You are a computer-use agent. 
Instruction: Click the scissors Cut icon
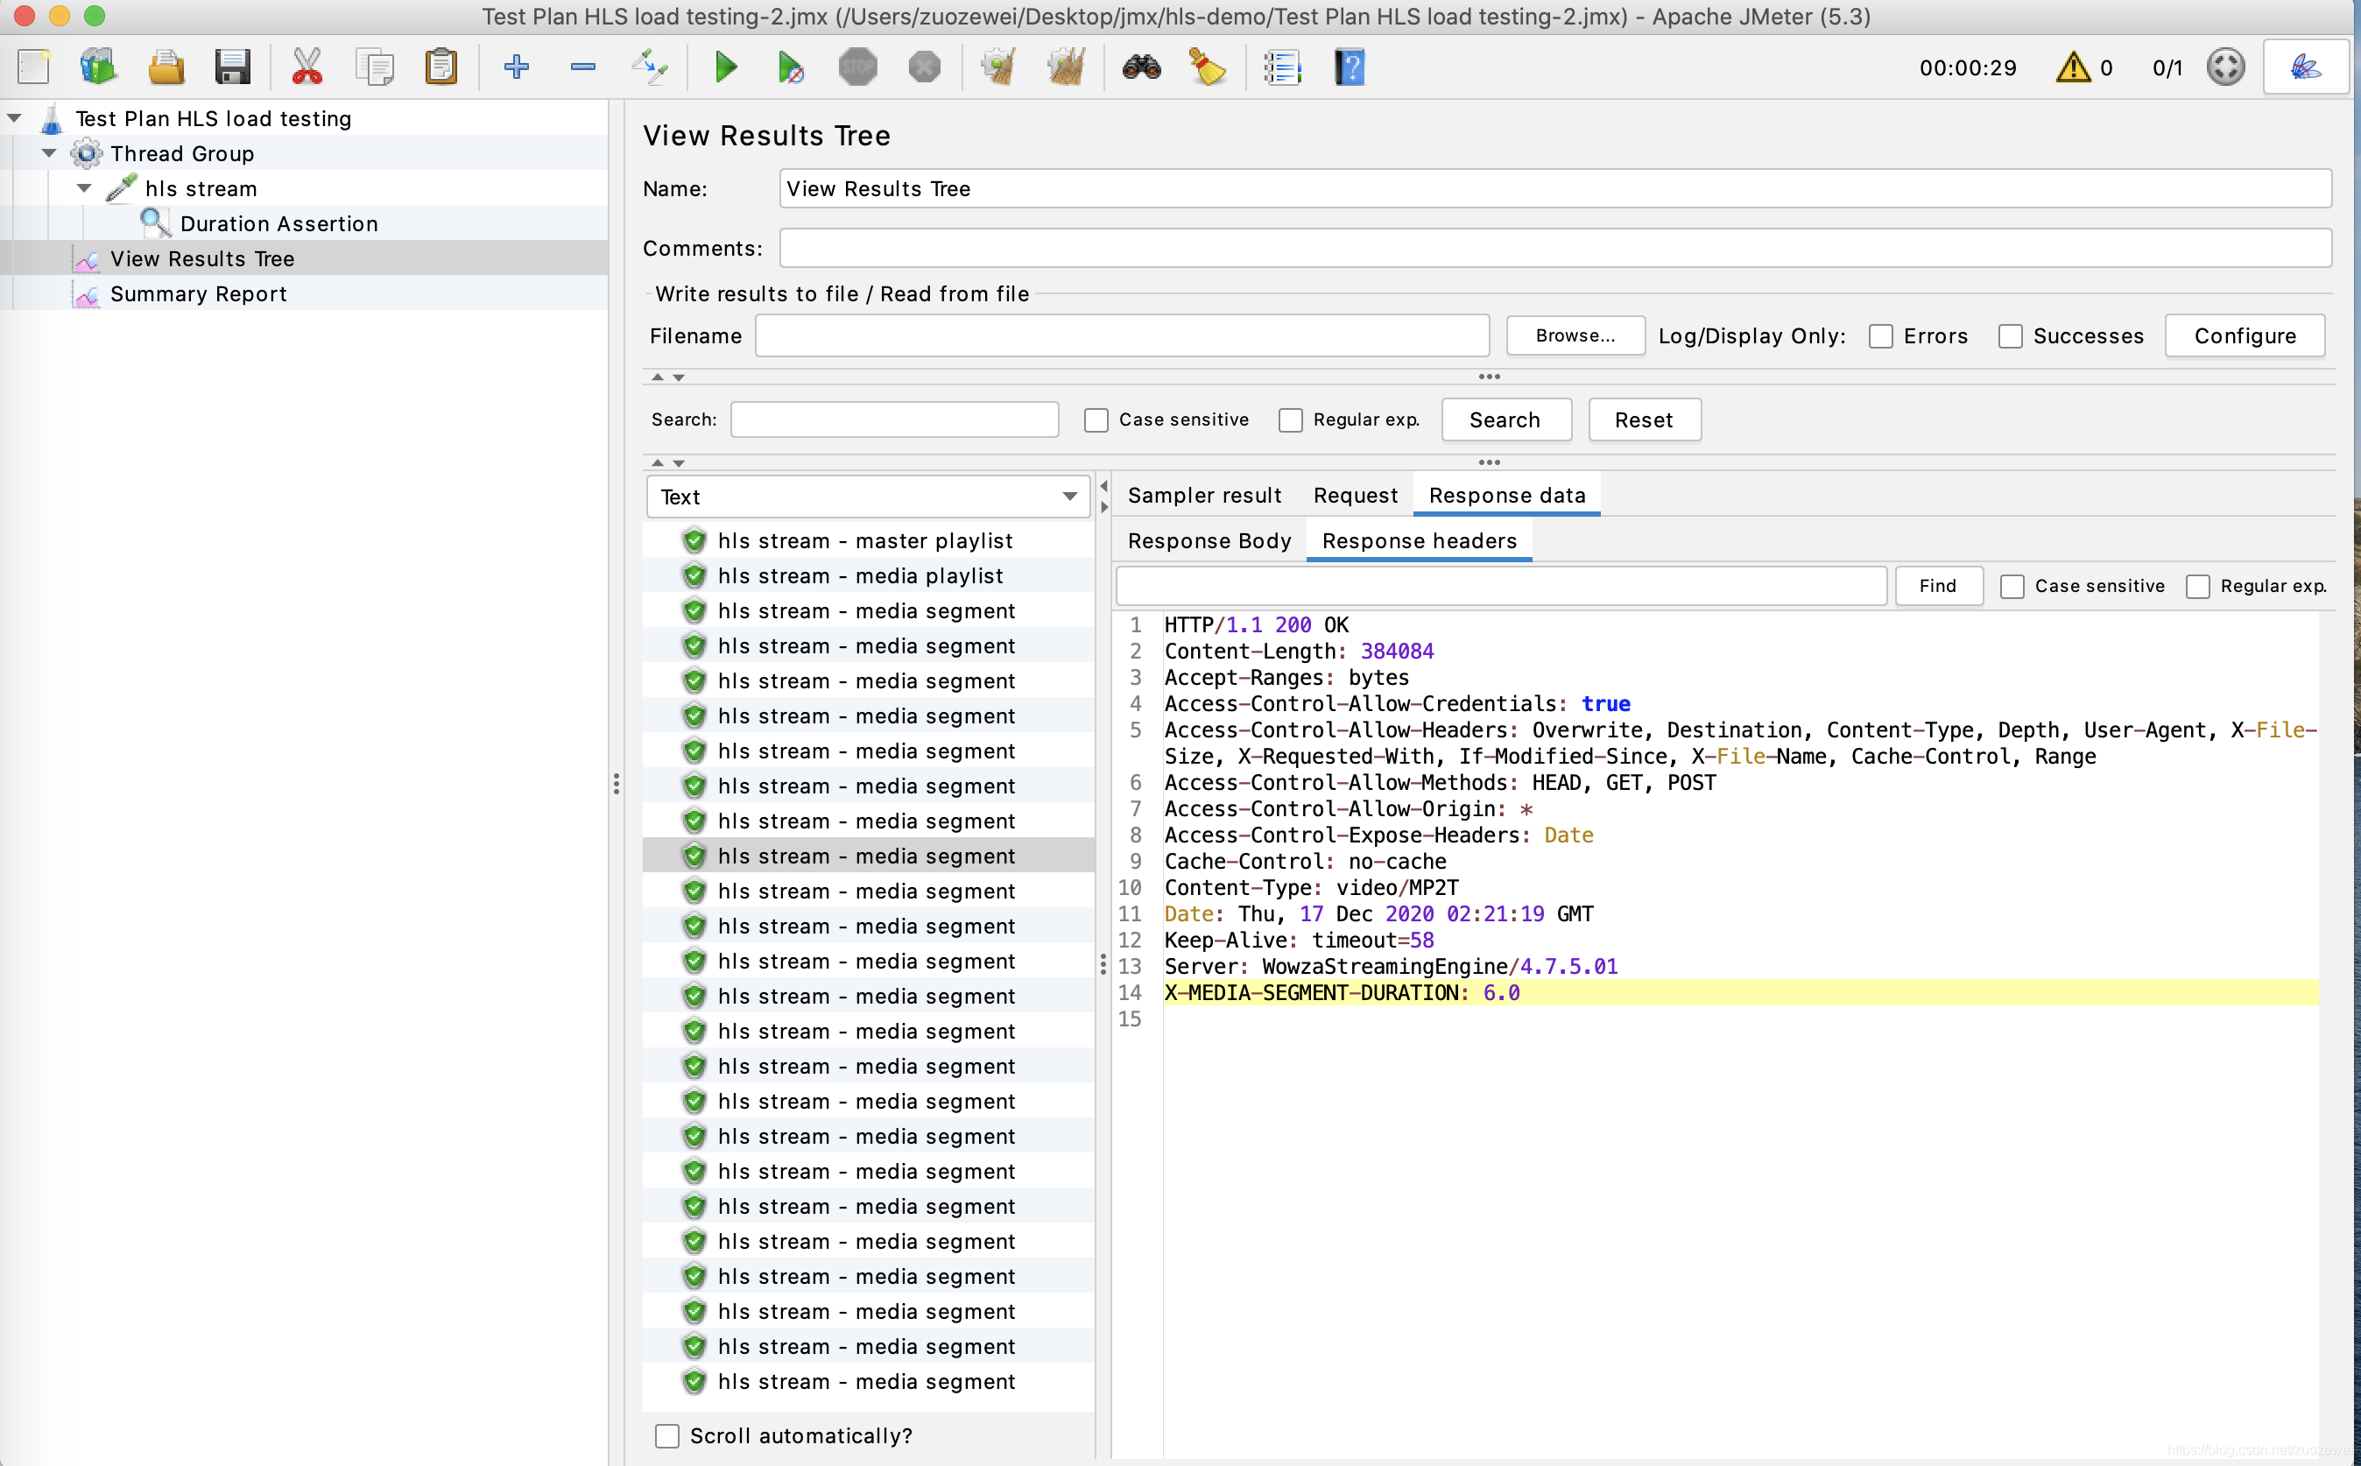[307, 68]
